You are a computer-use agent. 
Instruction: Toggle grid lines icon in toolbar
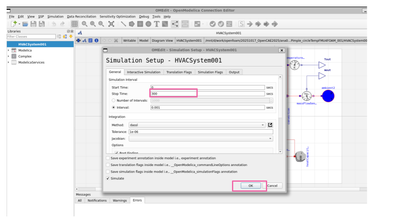74,24
